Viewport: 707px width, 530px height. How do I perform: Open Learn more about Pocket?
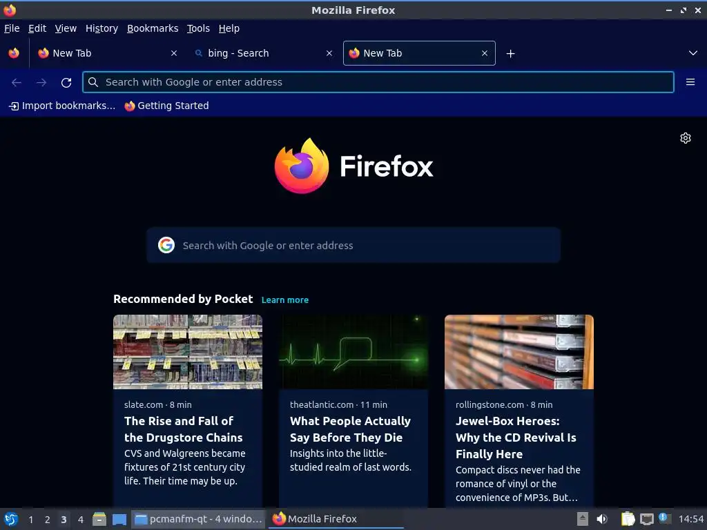[x=285, y=300]
